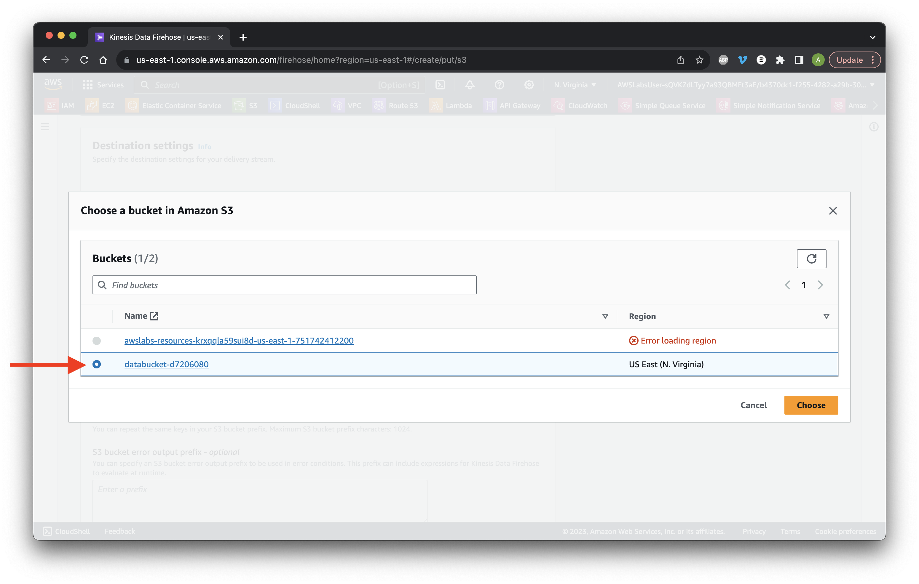Viewport: 919px width, 584px height.
Task: Open Cookie preferences in footer
Action: pyautogui.click(x=845, y=531)
